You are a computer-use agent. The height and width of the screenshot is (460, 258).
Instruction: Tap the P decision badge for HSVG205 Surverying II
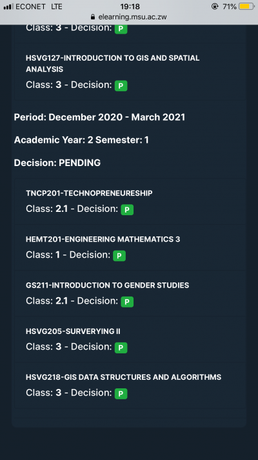point(121,348)
